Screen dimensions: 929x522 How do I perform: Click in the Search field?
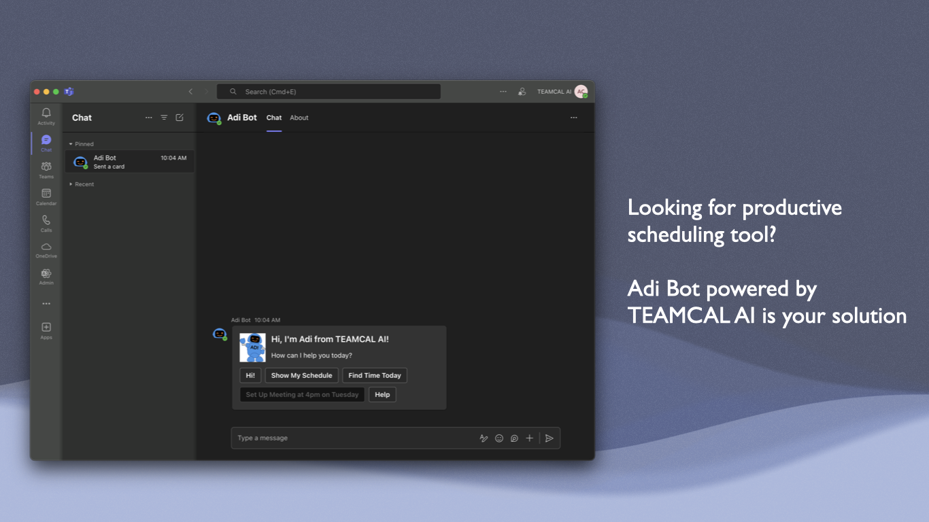pyautogui.click(x=328, y=92)
